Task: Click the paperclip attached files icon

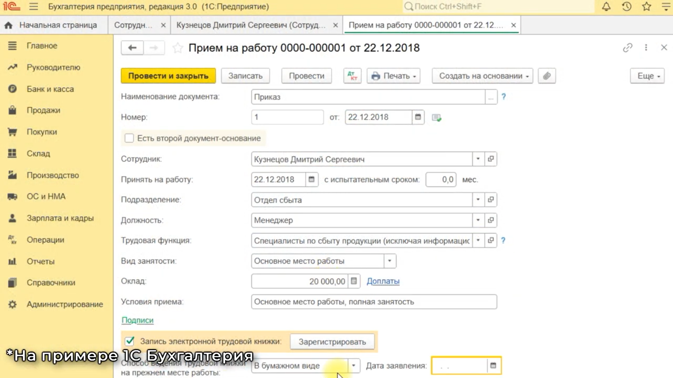Action: click(x=546, y=76)
